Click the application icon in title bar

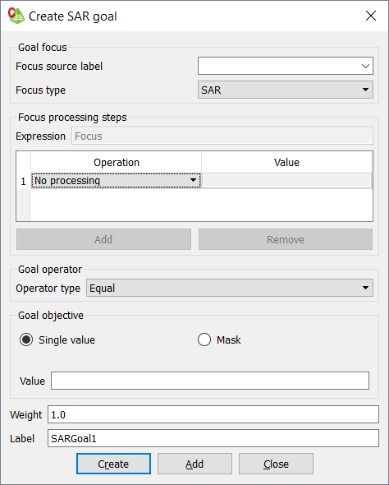pyautogui.click(x=16, y=16)
